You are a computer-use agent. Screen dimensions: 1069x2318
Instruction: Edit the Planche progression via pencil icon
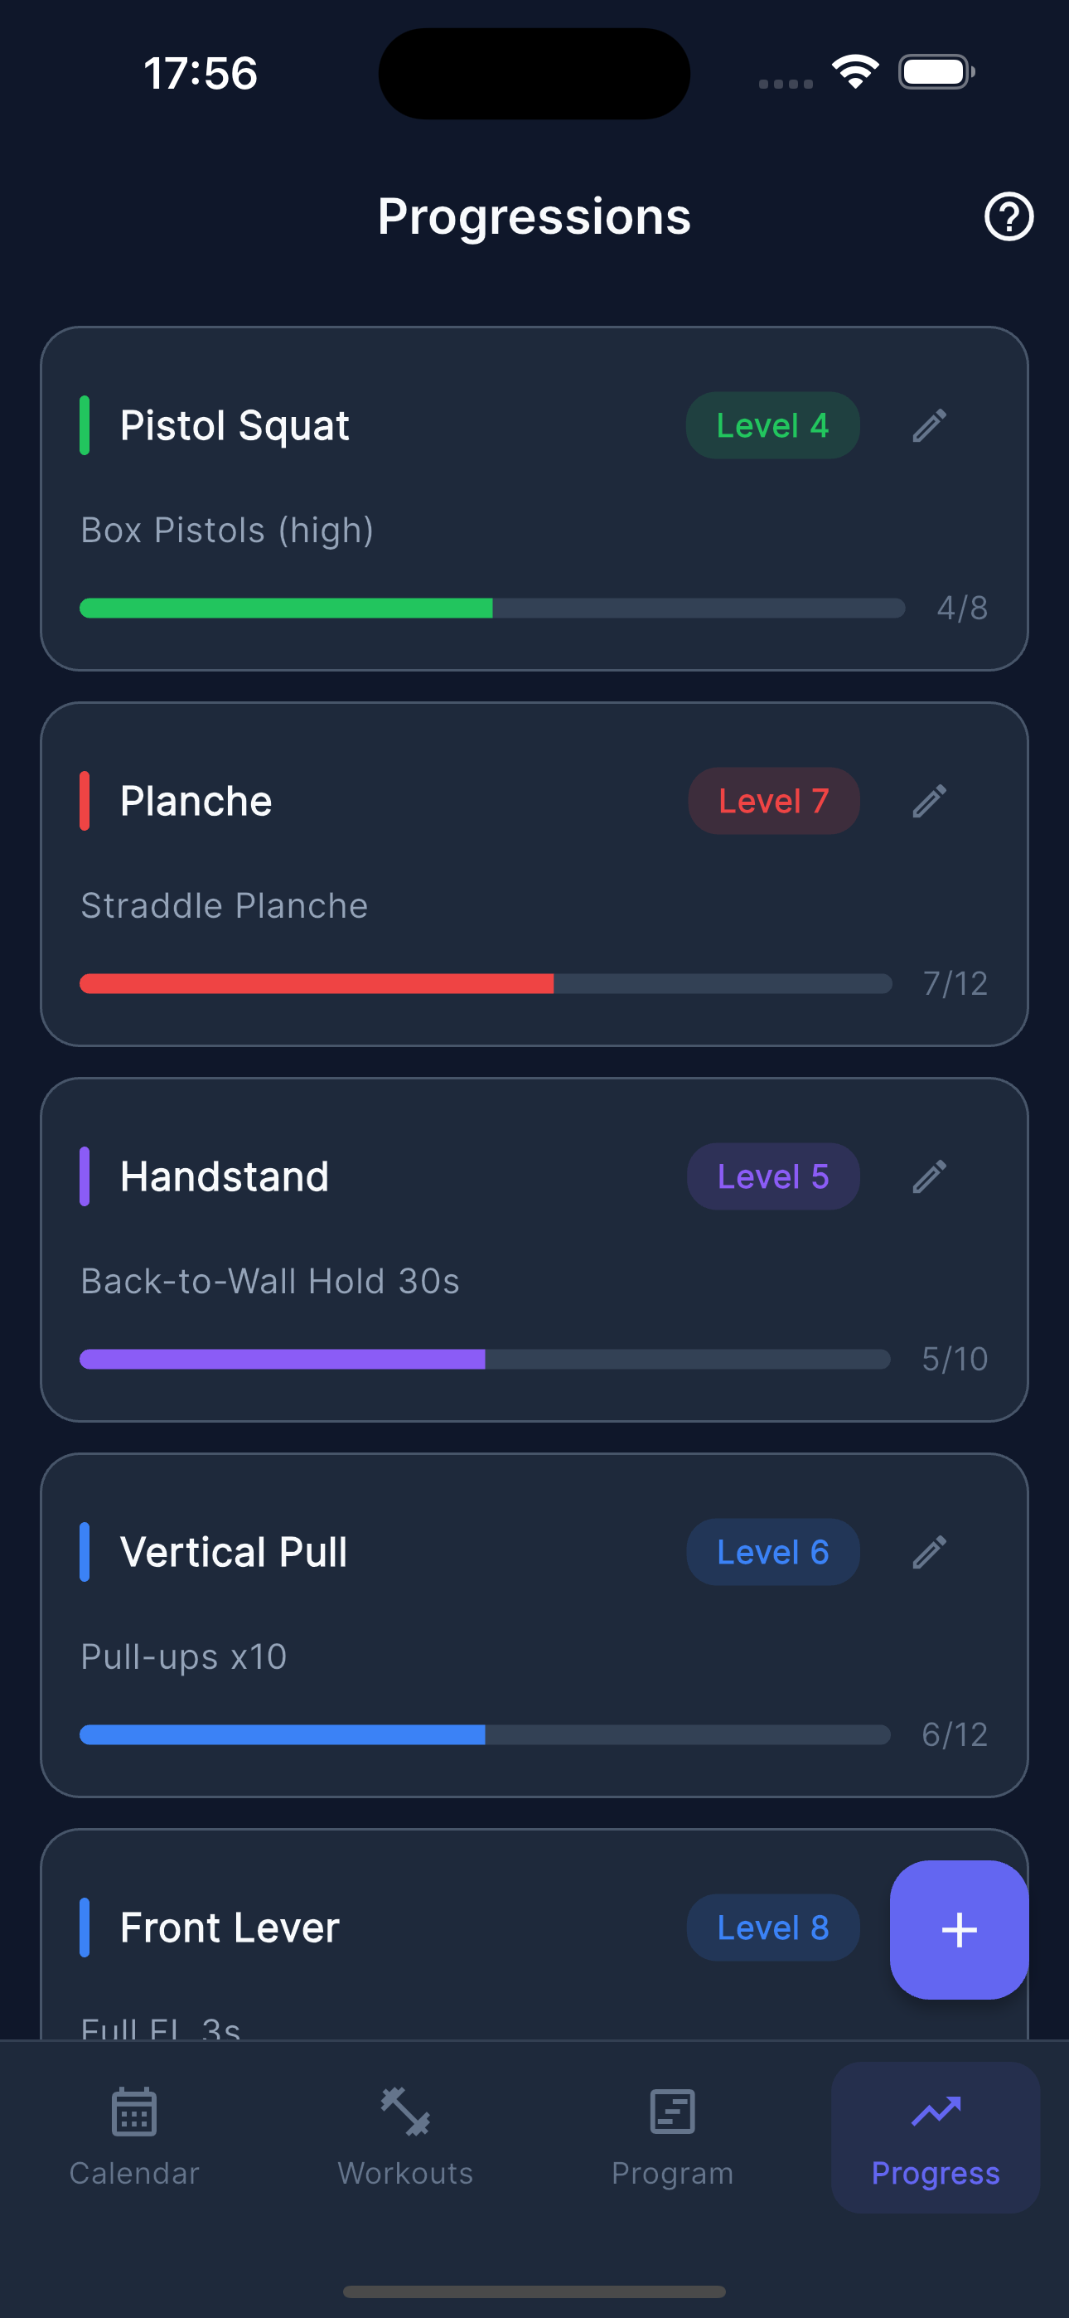931,800
